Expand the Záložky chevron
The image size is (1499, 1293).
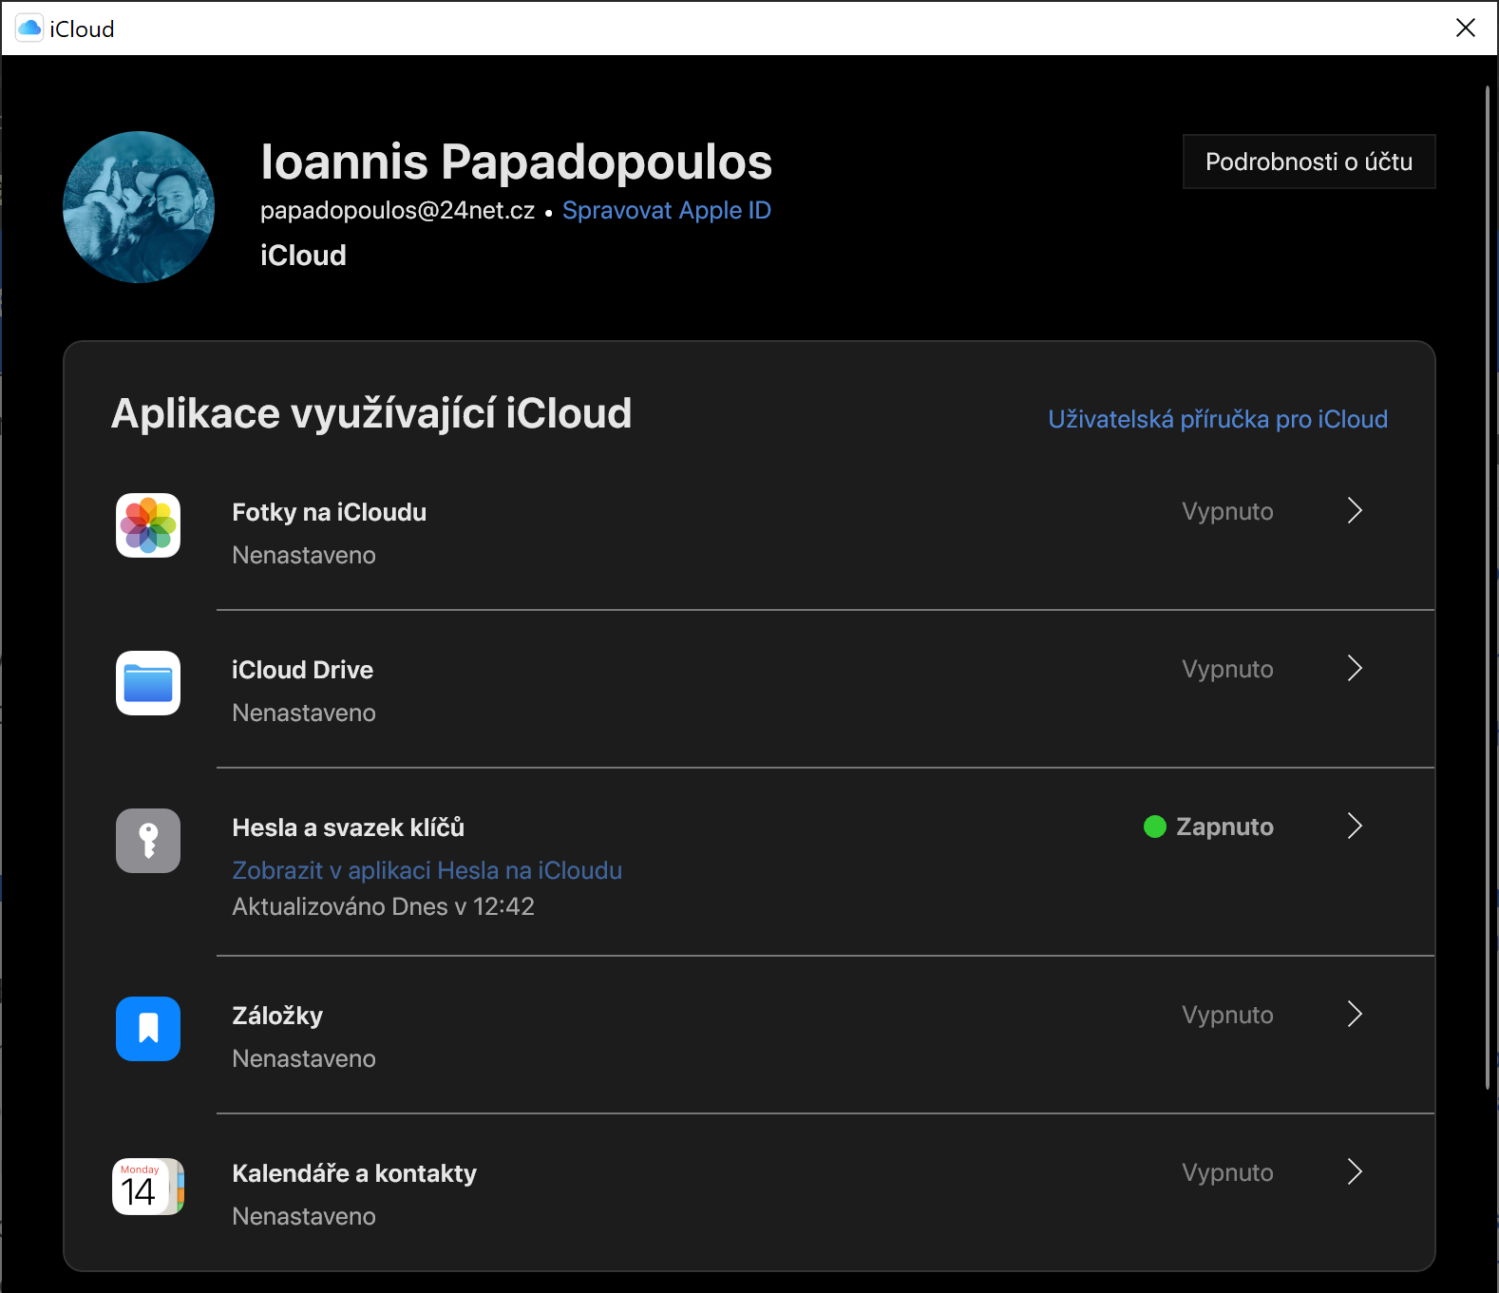[1356, 1015]
